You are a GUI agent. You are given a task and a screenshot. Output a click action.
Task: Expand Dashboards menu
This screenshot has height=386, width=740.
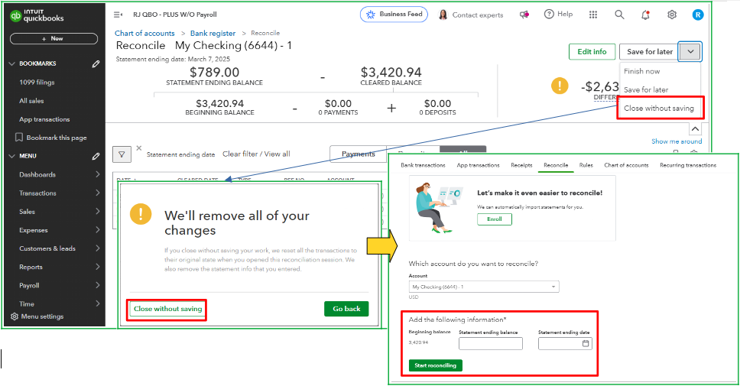tap(60, 174)
